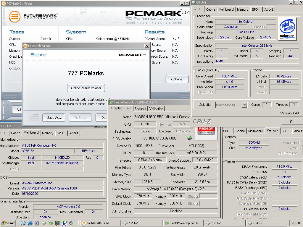Open Internet Explorer from quick launch
Screen dimensions: 303x227
pos(30,223)
